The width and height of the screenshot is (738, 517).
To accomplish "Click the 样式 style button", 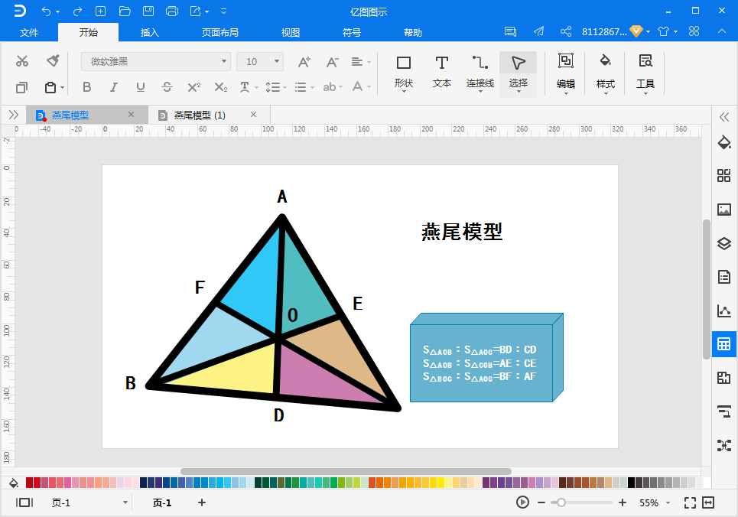I will [x=606, y=70].
